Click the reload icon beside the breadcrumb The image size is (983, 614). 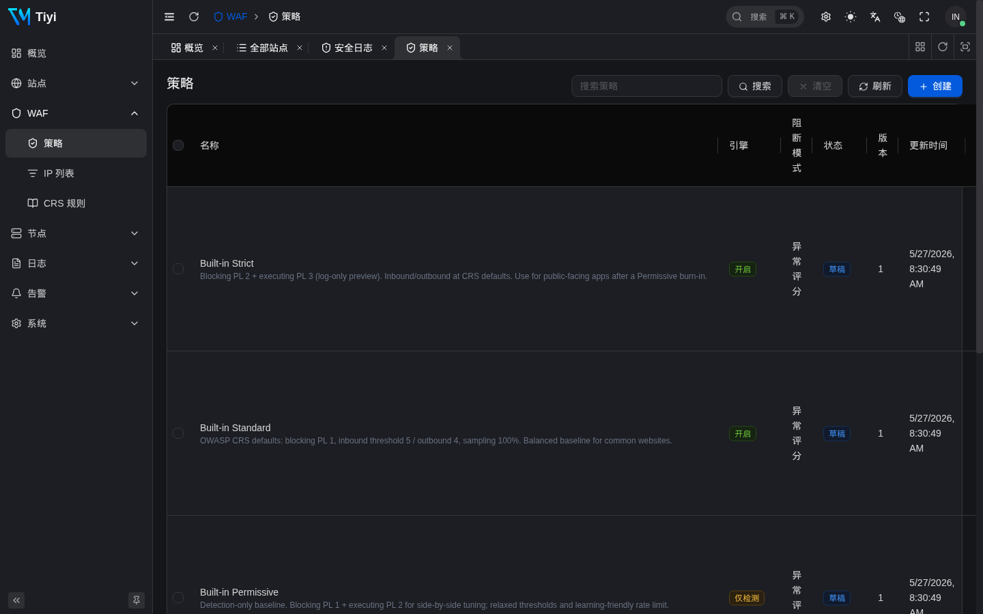194,16
